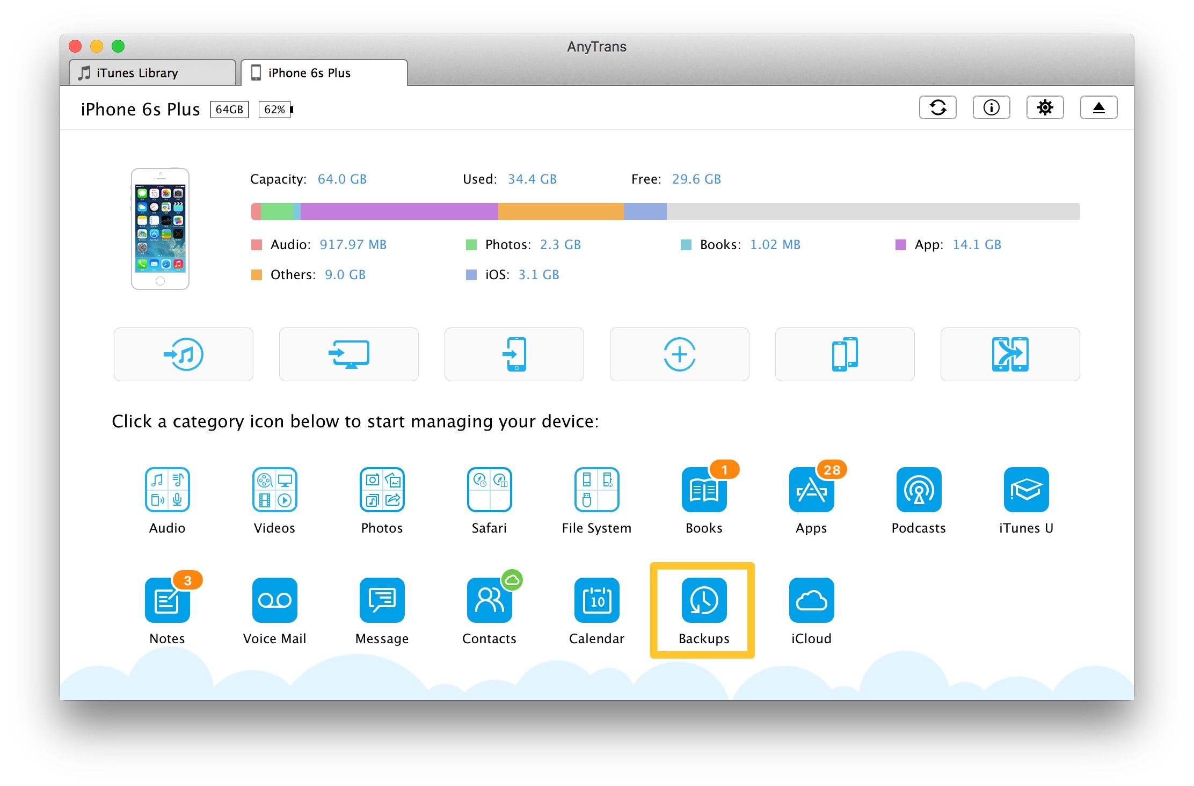
Task: Open the Backups category icon
Action: pyautogui.click(x=703, y=600)
